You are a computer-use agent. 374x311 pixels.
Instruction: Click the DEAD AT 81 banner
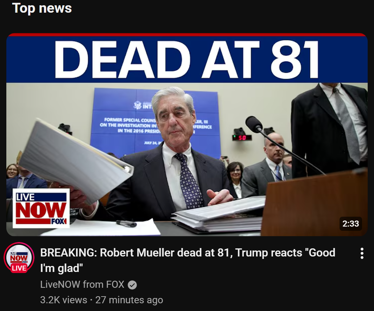[187, 59]
